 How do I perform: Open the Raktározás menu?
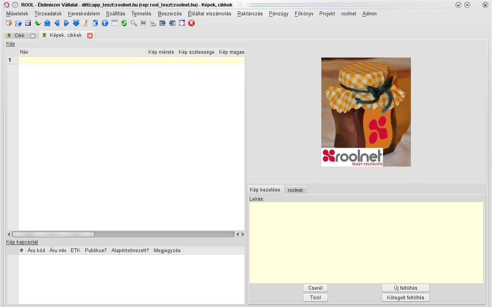click(250, 14)
